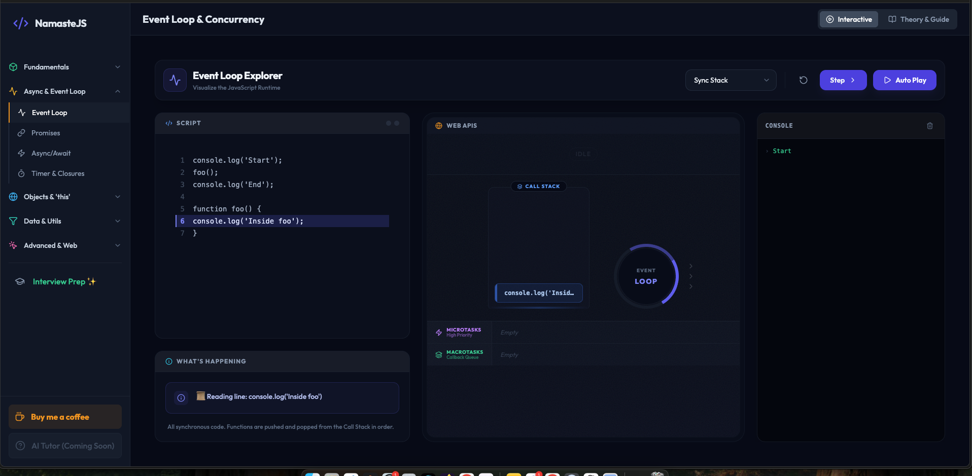Click Buy me a coffee button

[65, 417]
